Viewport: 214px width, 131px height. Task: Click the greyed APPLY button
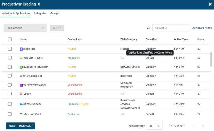[x=57, y=28]
